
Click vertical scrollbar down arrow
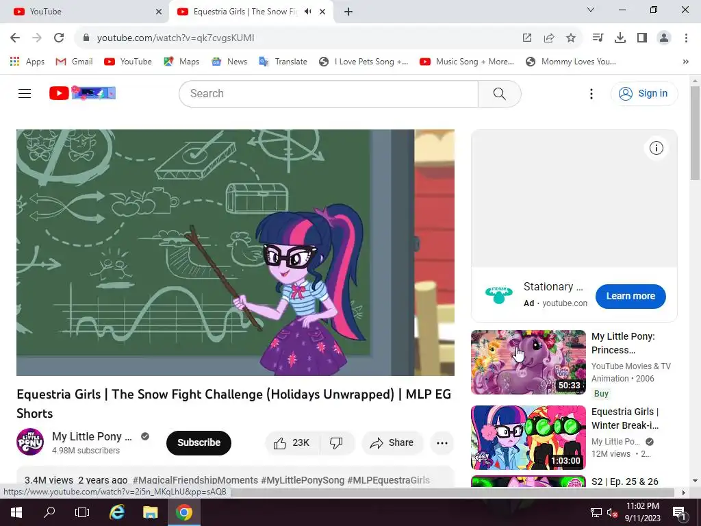coord(696,481)
